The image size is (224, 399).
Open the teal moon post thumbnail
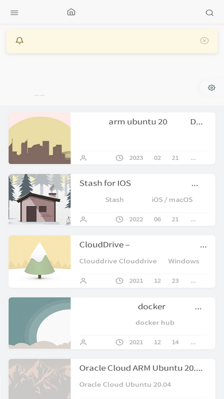tap(39, 323)
